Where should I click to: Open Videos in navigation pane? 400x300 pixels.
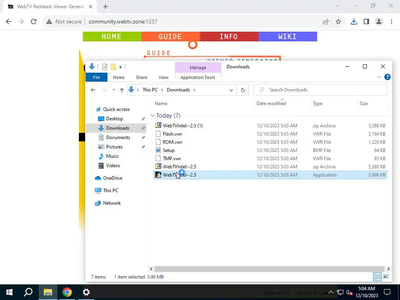(x=113, y=166)
